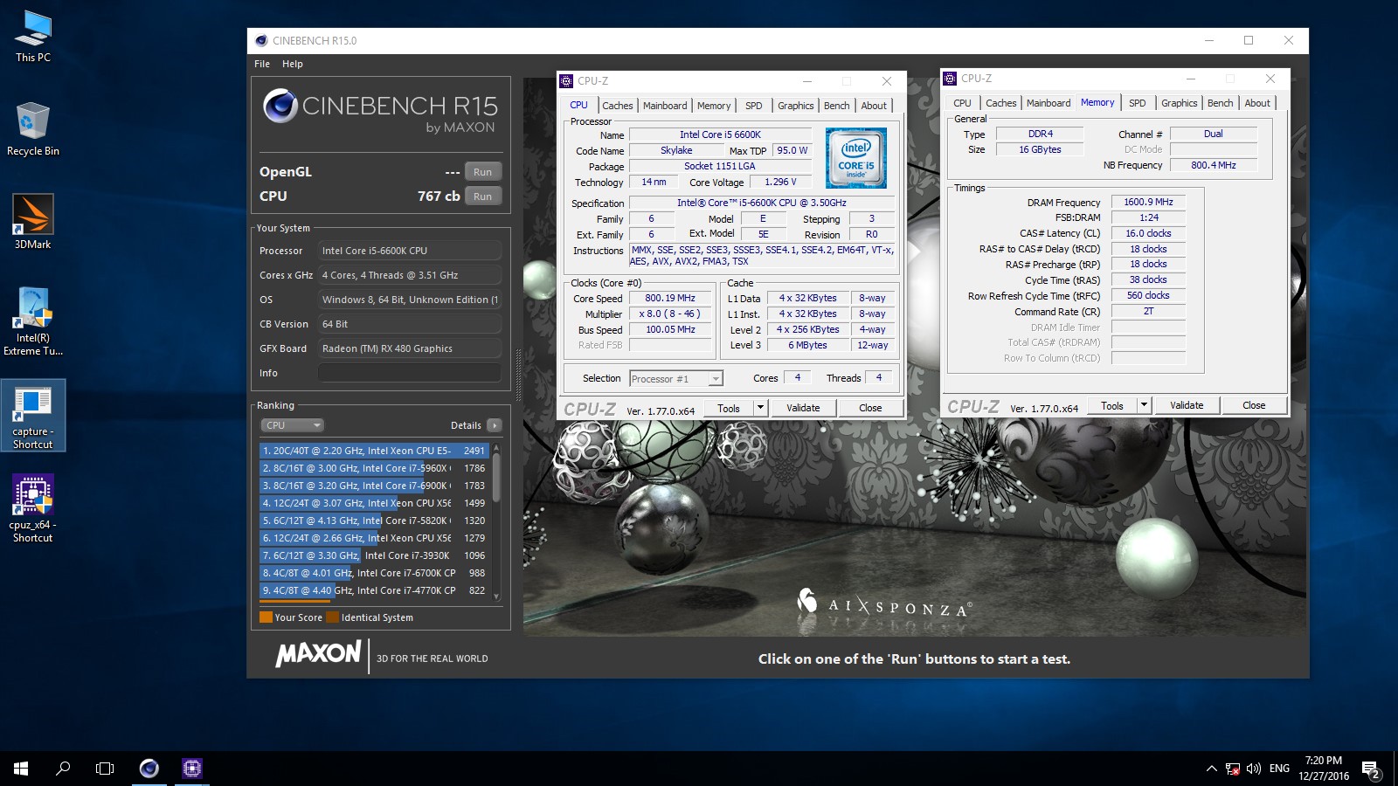Click the ENG language indicator
1398x786 pixels.
pos(1279,769)
